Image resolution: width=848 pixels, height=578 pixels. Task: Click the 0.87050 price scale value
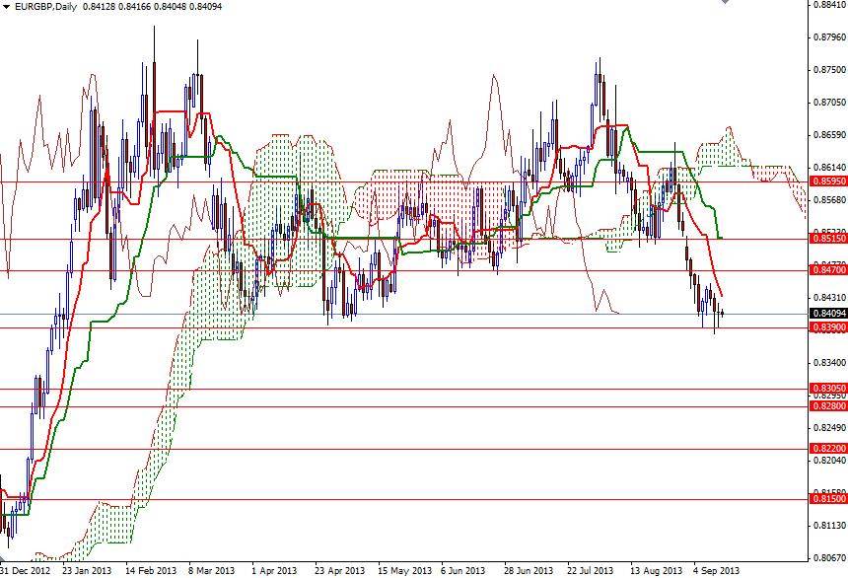pyautogui.click(x=829, y=103)
